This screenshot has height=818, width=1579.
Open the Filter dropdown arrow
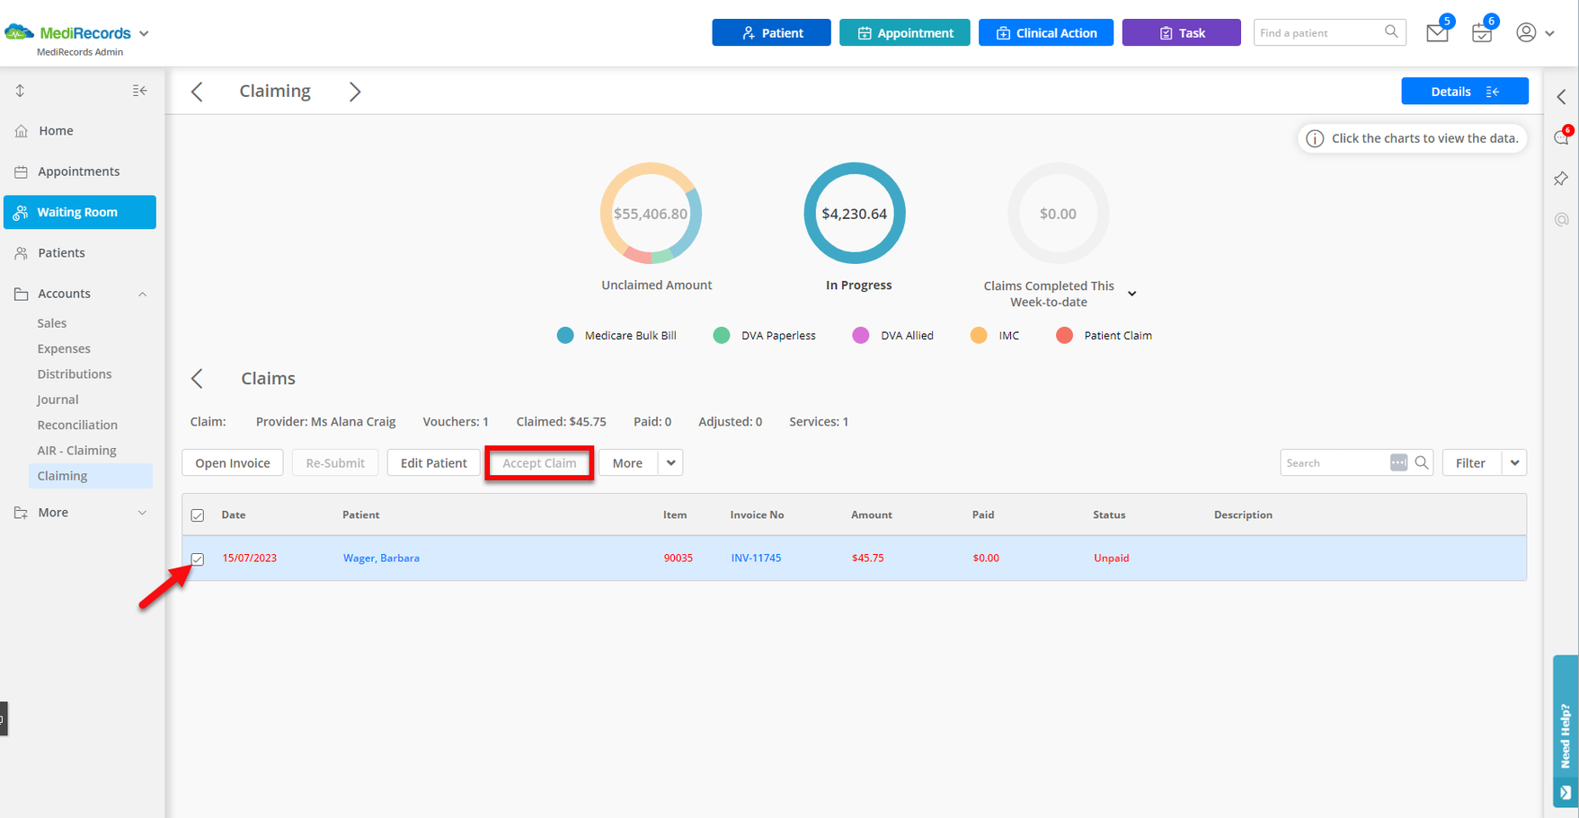click(x=1514, y=462)
